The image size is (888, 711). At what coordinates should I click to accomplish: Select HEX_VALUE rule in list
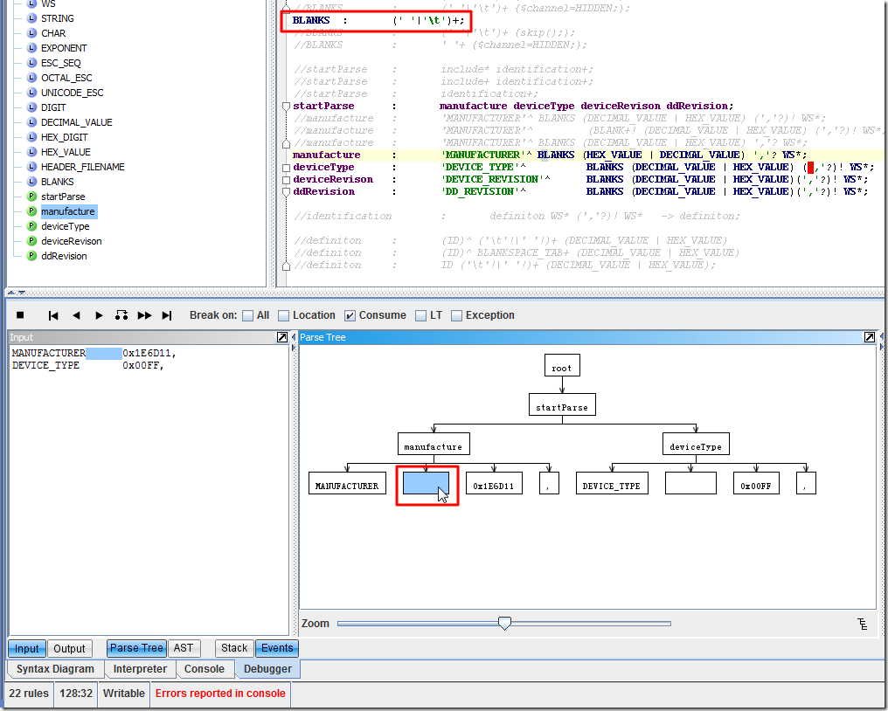point(66,152)
